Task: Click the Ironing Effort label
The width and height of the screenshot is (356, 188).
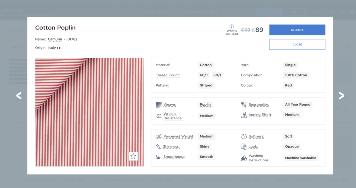Action: [x=261, y=115]
